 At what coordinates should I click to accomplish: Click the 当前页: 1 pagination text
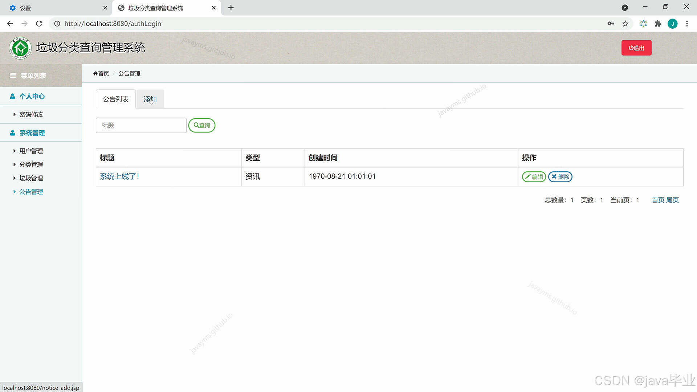(x=625, y=200)
